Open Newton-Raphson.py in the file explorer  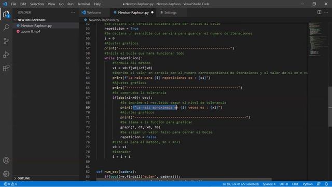[x=36, y=25]
